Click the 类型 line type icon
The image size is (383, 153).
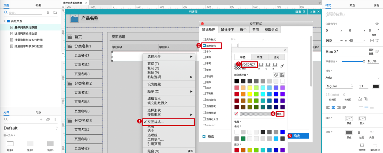tap(372, 133)
